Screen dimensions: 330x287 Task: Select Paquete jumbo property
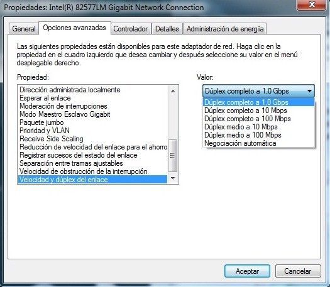(92, 122)
